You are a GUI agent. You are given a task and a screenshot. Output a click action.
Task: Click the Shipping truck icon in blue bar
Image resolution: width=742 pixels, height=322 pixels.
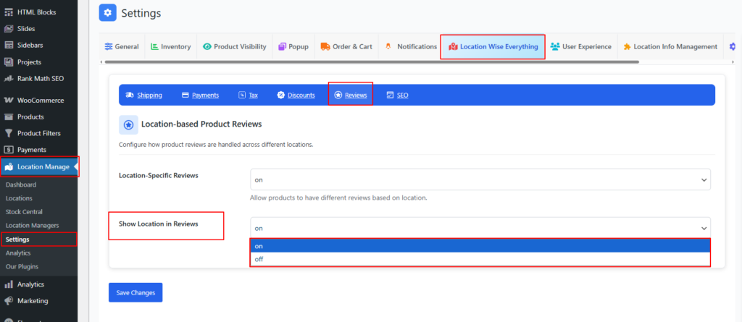pos(130,95)
